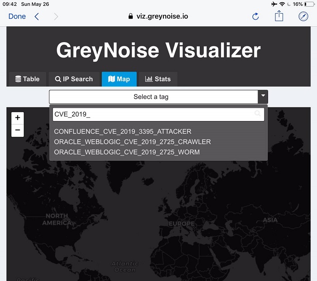Open the share sheet icon
This screenshot has height=281, width=317.
point(279,16)
